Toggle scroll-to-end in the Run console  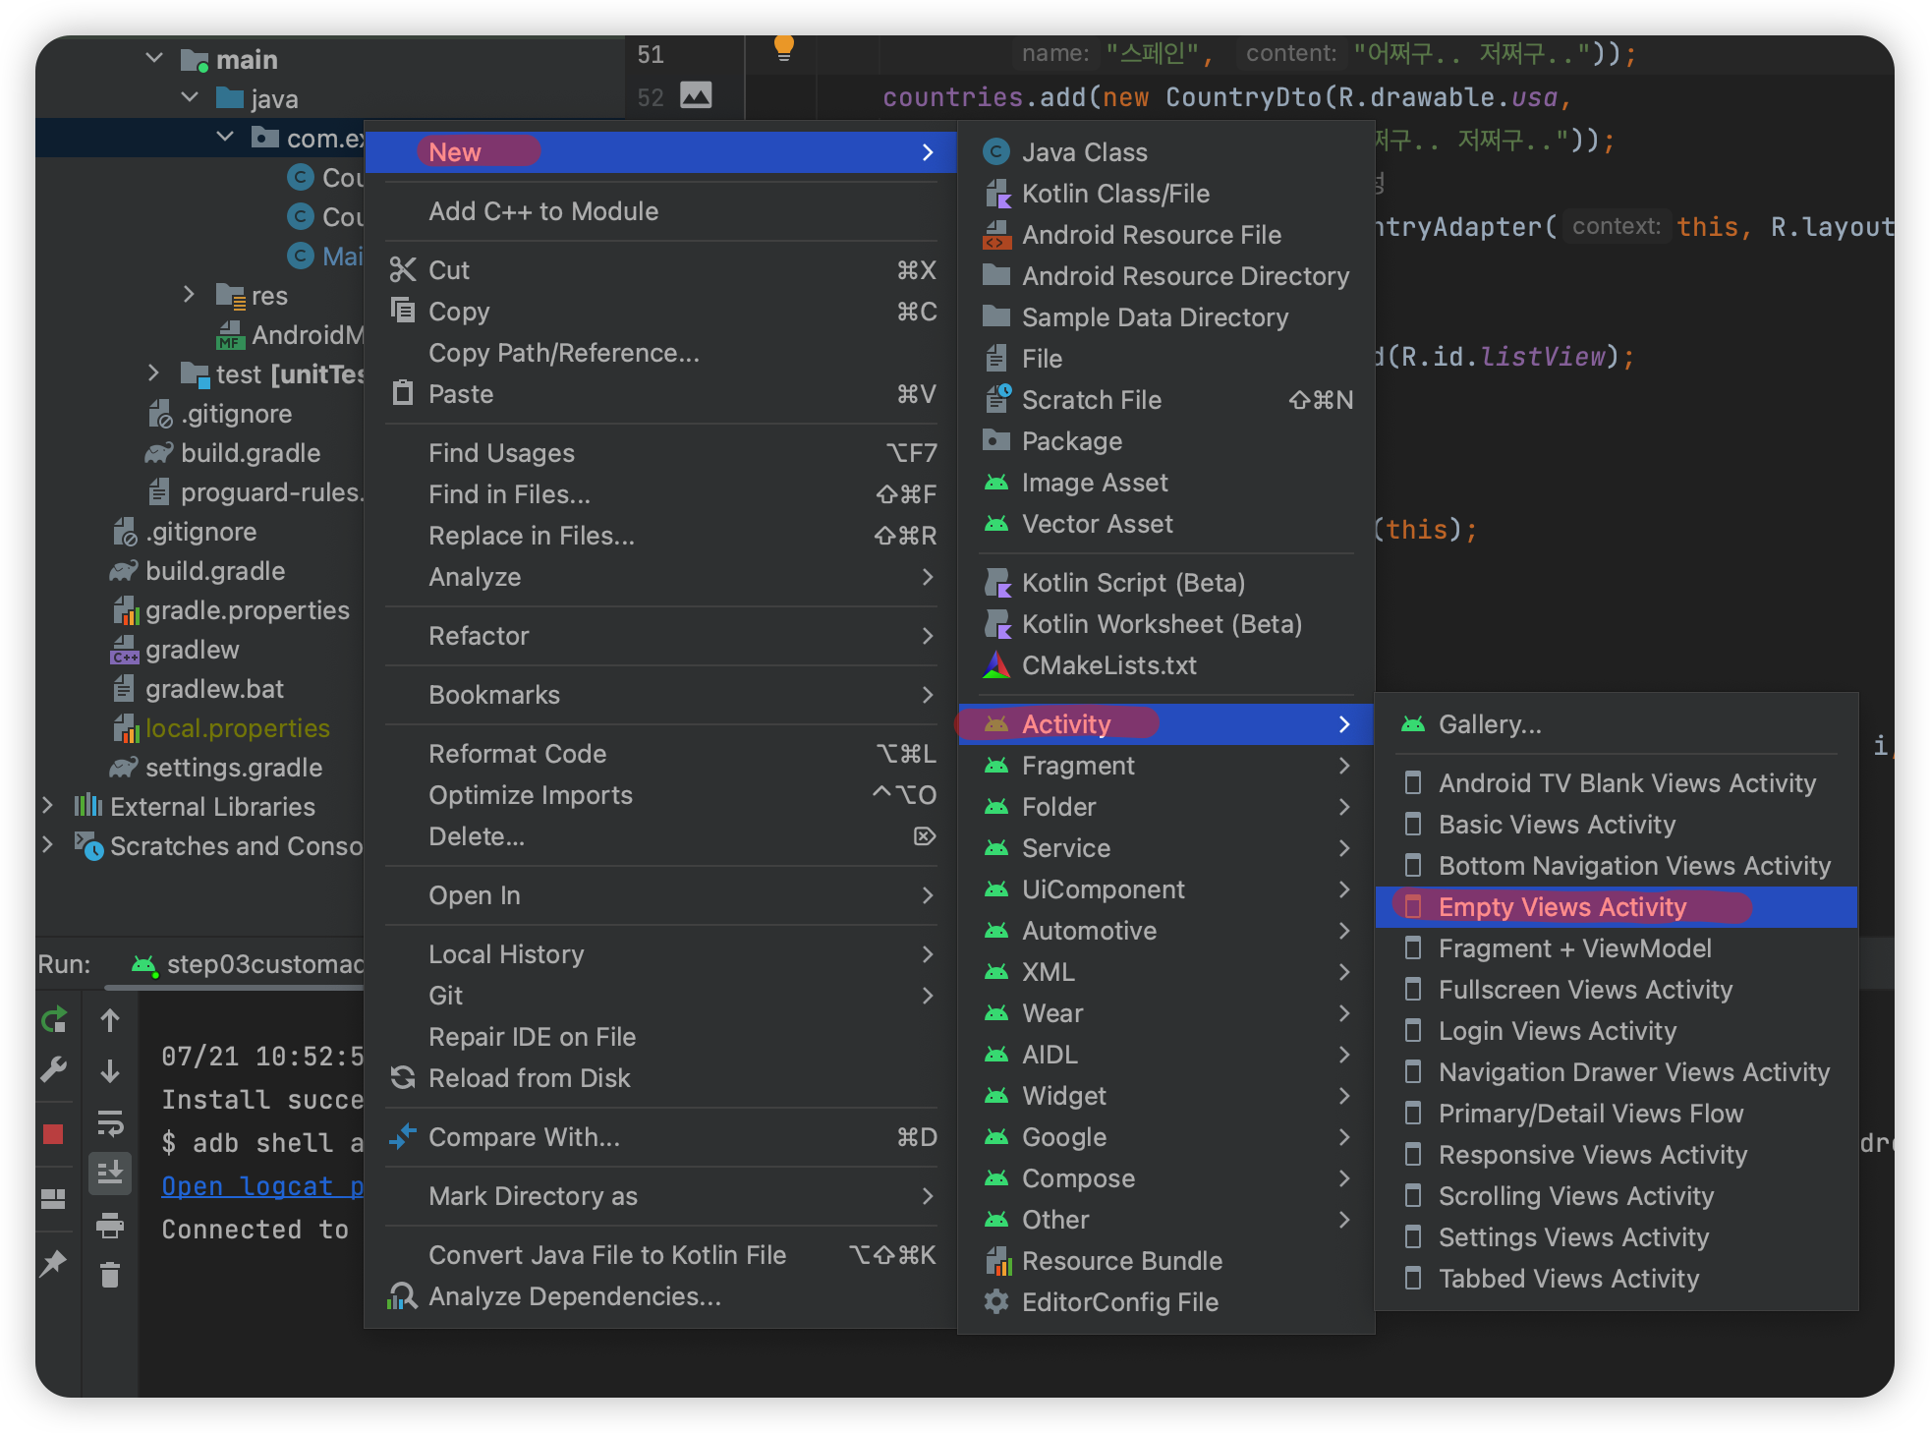[110, 1173]
